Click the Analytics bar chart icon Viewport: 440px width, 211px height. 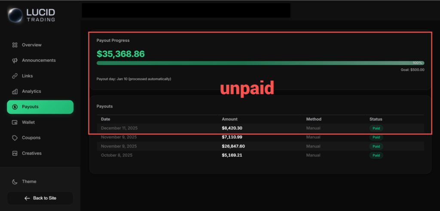[x=15, y=92]
